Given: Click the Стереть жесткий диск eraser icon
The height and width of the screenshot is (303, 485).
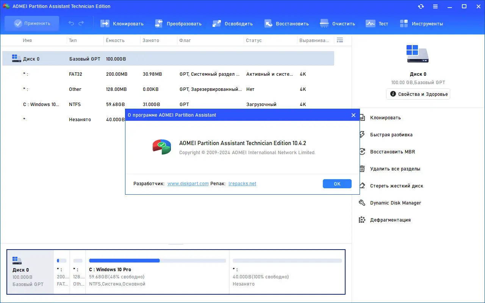Looking at the screenshot, I should pyautogui.click(x=362, y=186).
